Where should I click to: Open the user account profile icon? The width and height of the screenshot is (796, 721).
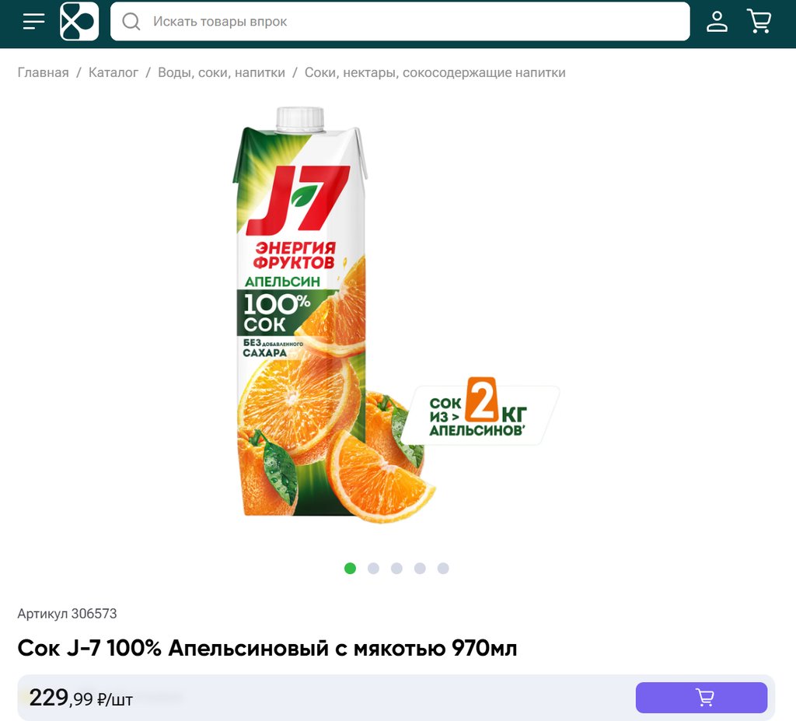[717, 21]
